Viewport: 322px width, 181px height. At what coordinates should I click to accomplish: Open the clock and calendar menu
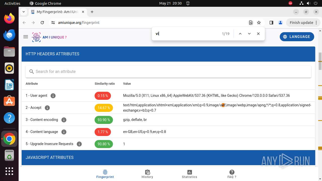170,3
